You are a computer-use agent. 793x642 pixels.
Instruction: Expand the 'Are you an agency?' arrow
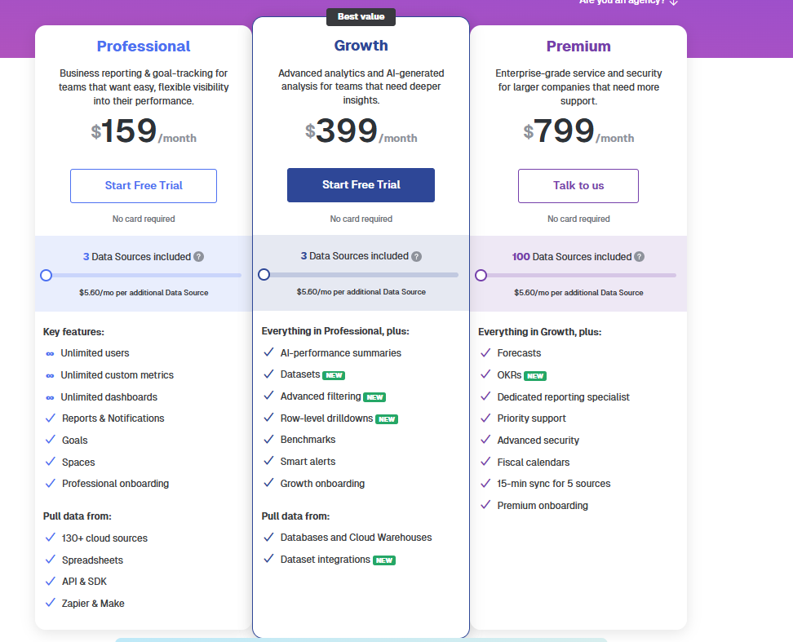click(673, 2)
